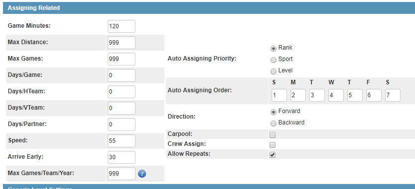Screen dimensions: 415x189
Task: Click the Speed input showing 55
Action: coord(122,141)
